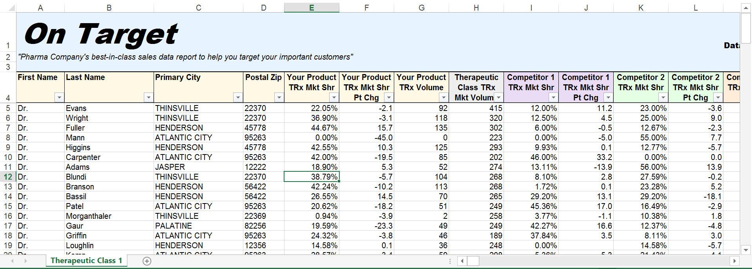
Task: Click cell with last name Evans
Action: (109, 108)
